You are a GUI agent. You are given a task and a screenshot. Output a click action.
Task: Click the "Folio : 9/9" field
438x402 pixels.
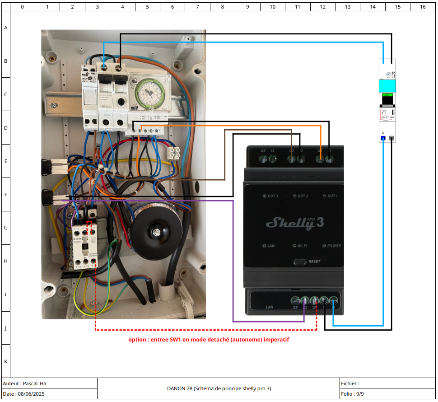[x=387, y=394]
